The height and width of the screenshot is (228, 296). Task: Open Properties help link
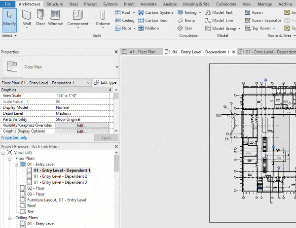pos(14,137)
